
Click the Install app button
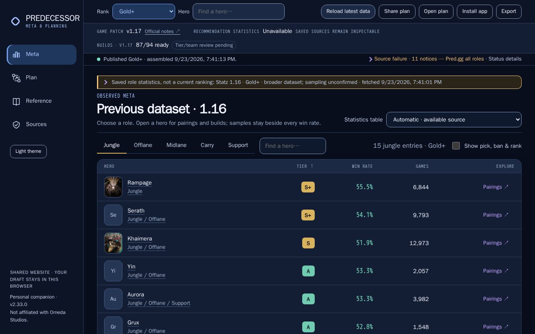475,12
